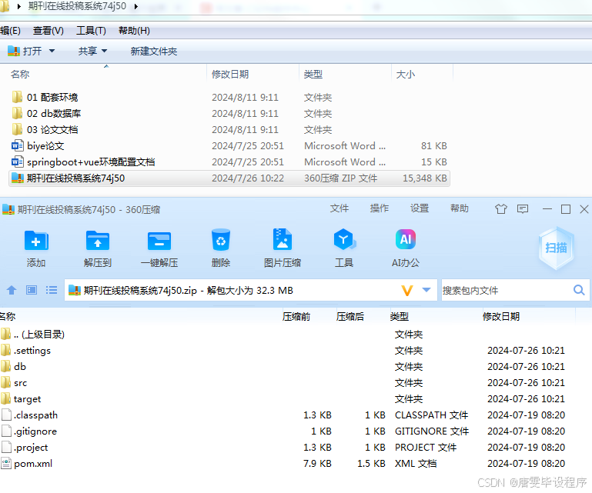Sort archive list by 修改日期 column
The width and height of the screenshot is (592, 493).
[x=501, y=316]
